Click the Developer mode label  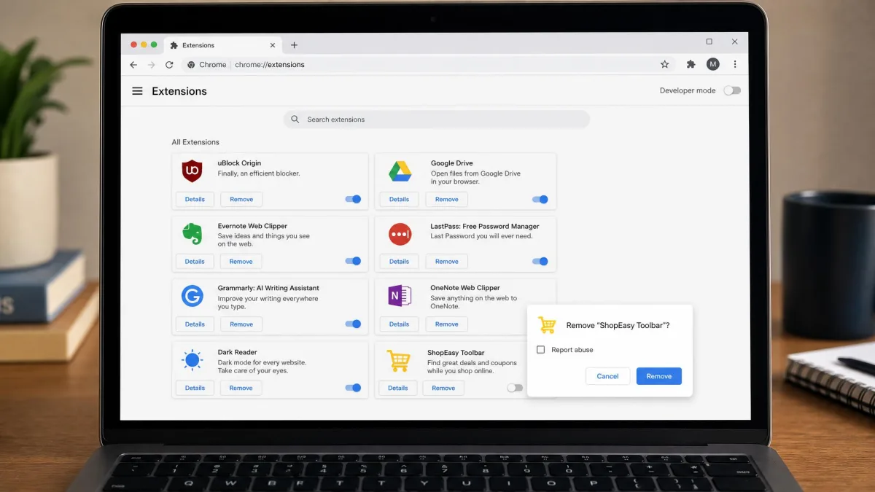(x=688, y=90)
